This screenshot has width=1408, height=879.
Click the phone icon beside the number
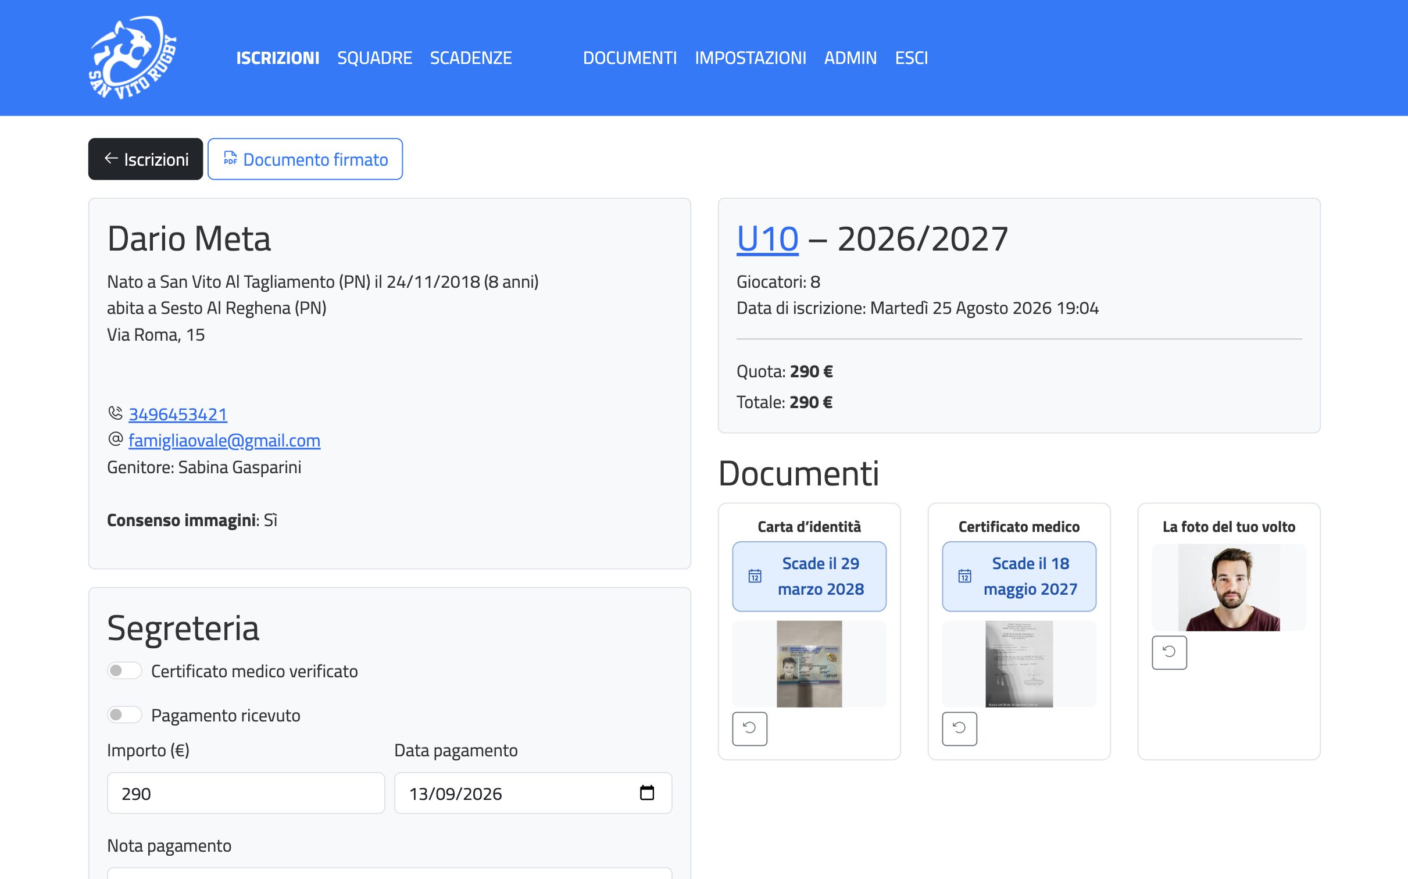click(115, 413)
